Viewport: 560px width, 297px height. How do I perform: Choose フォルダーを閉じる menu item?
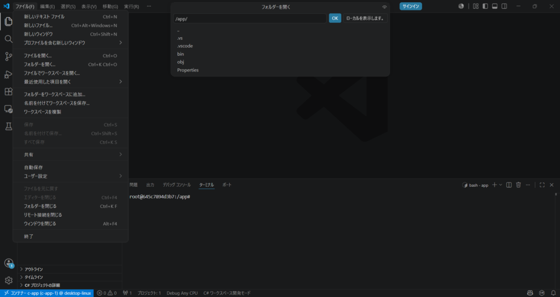tap(71, 206)
